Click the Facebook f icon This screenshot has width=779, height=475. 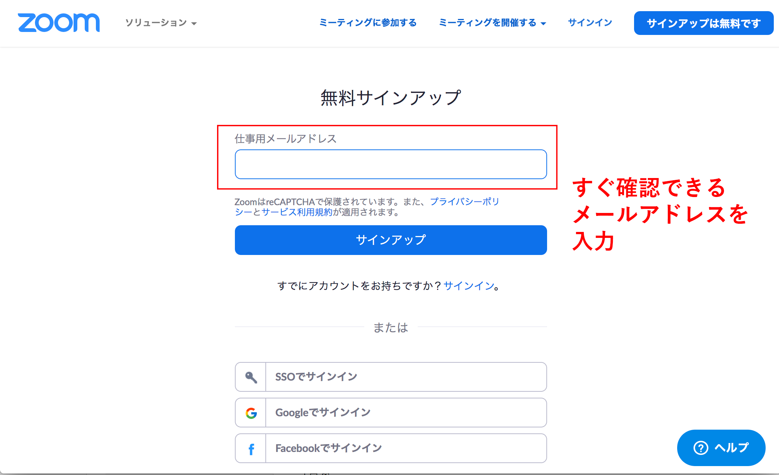click(251, 449)
